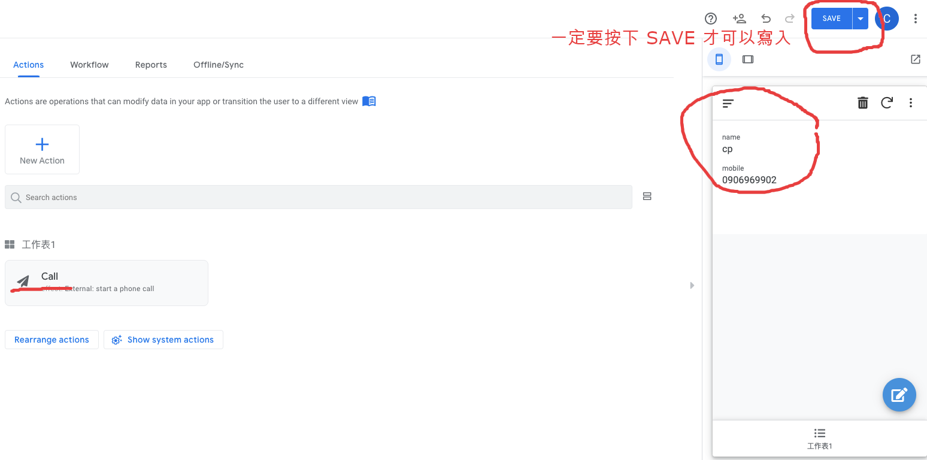Click the blue edit floating button

899,395
